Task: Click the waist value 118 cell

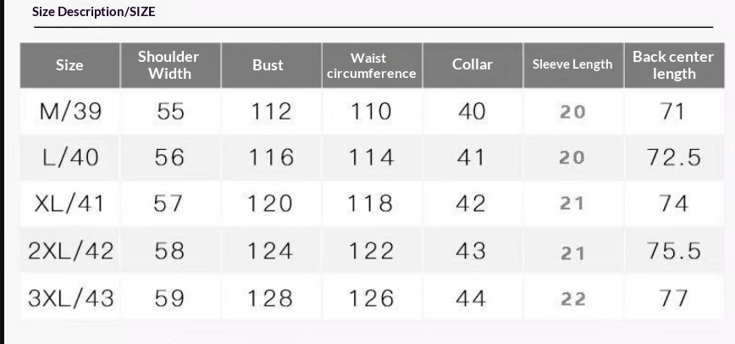Action: point(371,203)
